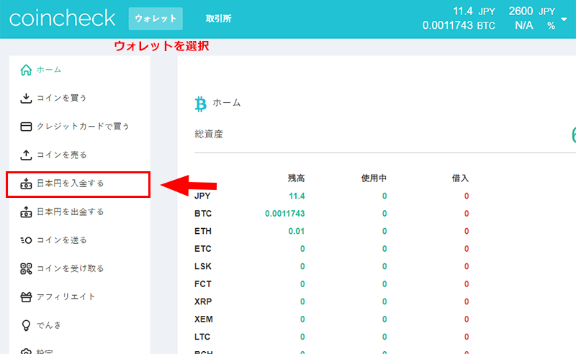This screenshot has width=576, height=354.
Task: Click the 借入 column header
Action: coord(460,178)
